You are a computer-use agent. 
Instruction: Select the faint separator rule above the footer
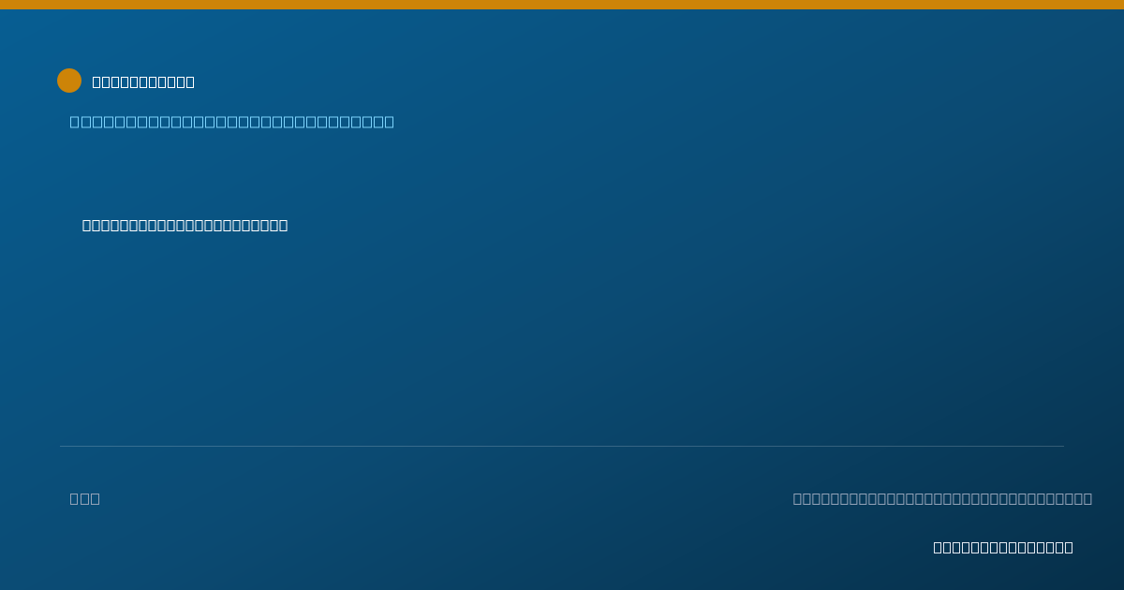point(562,446)
